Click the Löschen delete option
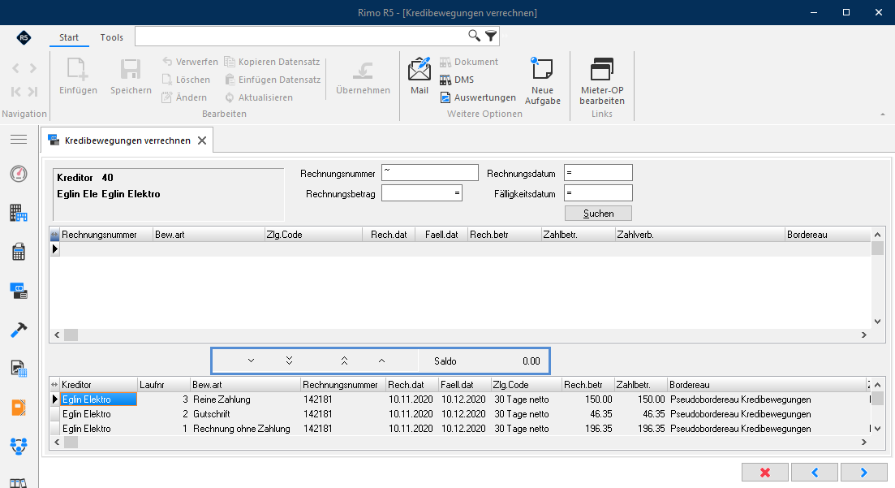The height and width of the screenshot is (488, 895). click(x=186, y=80)
